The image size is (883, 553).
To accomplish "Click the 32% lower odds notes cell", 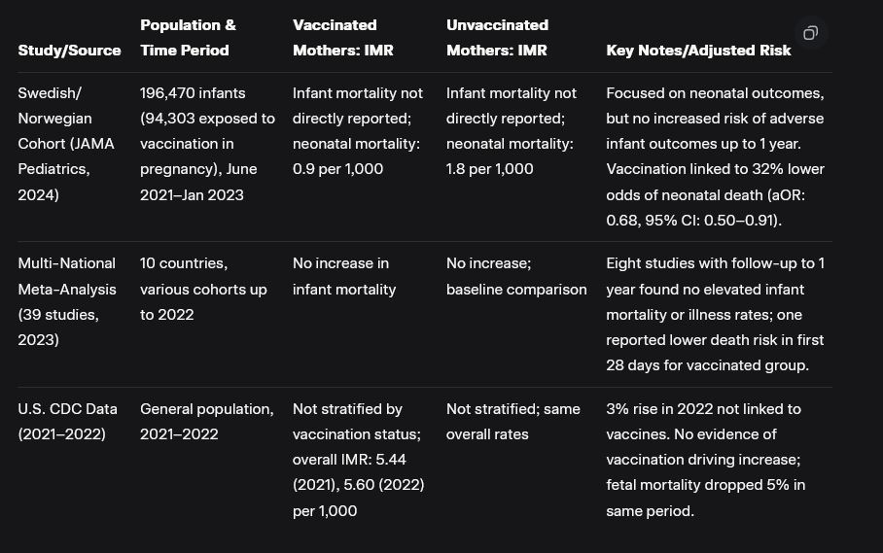I will pyautogui.click(x=715, y=156).
